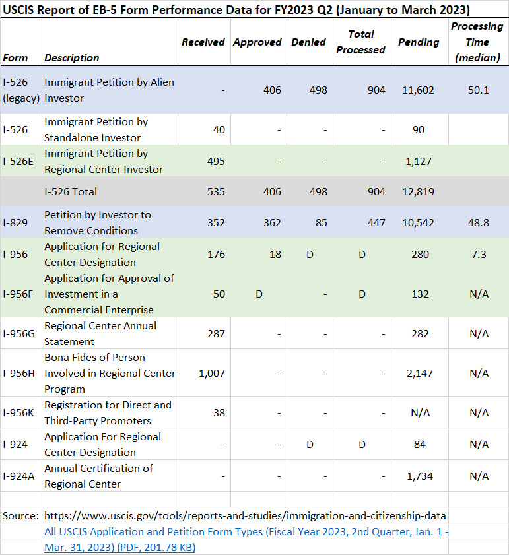The width and height of the screenshot is (509, 555).
Task: Select the Approved column header
Action: 257,42
